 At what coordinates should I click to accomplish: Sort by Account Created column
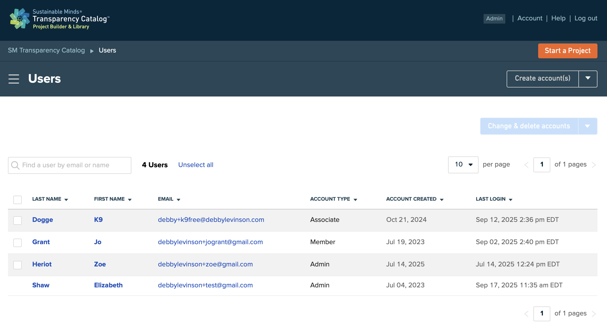pos(415,199)
